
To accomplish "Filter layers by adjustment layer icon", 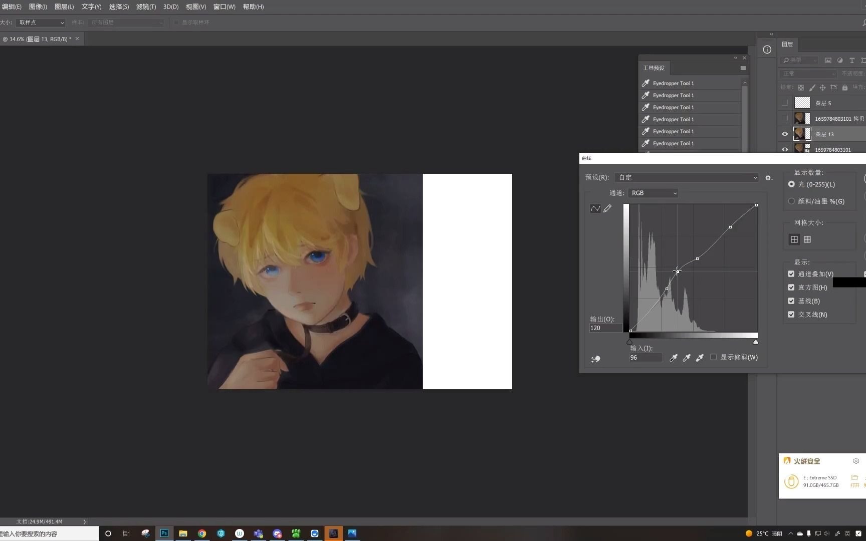I will [840, 60].
